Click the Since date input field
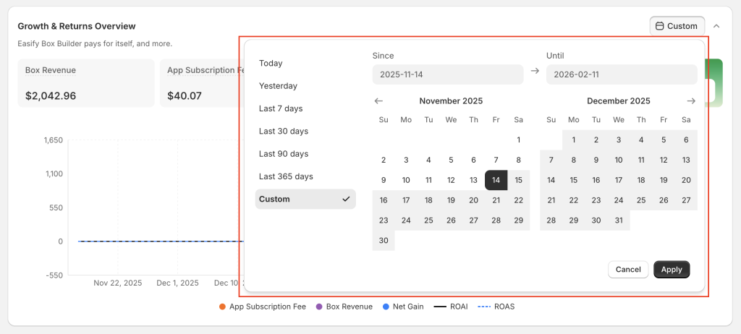741x334 pixels. 447,74
